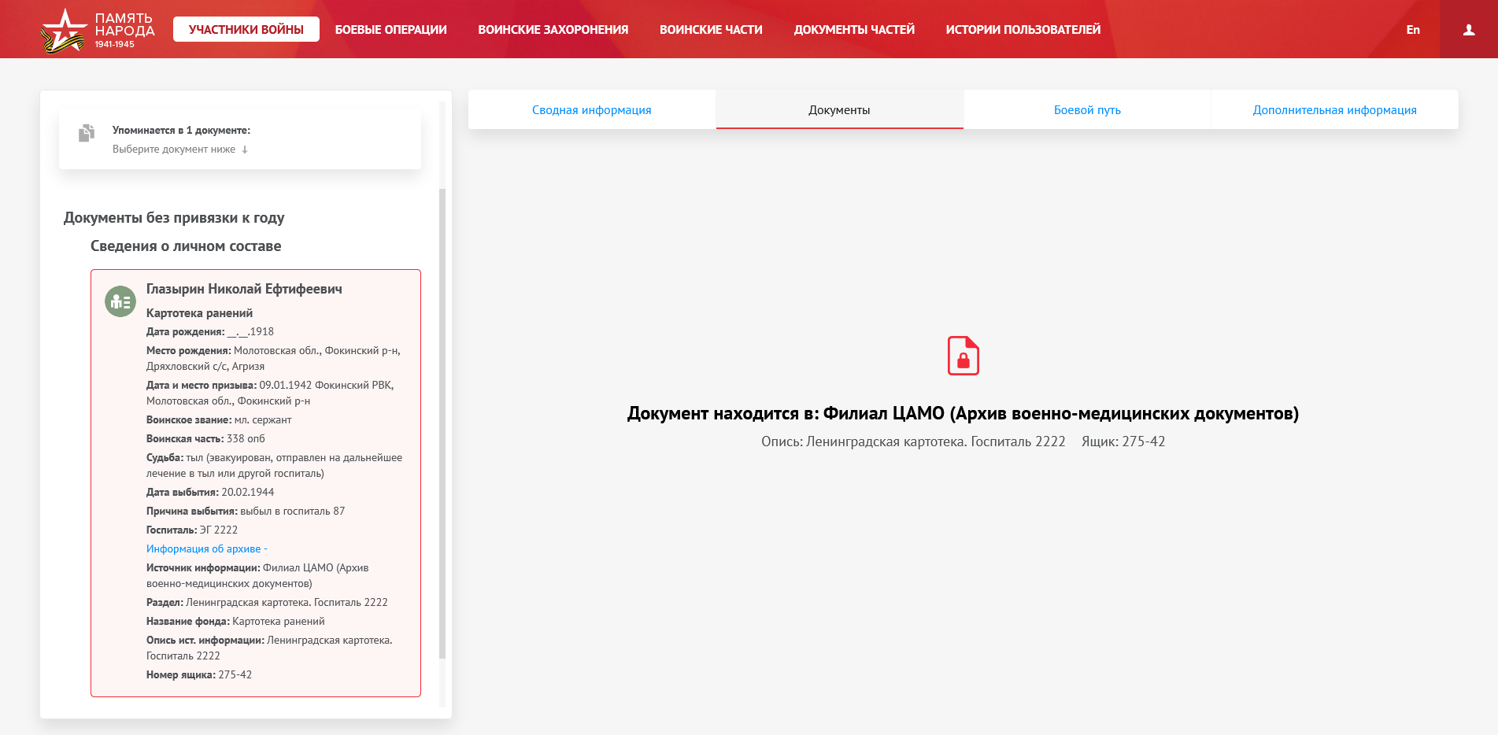
Task: Open Воинские части section
Action: click(710, 30)
